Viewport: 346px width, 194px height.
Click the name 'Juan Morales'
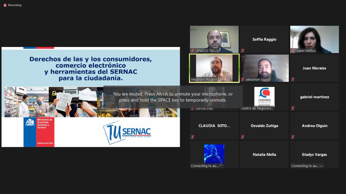tap(315, 68)
